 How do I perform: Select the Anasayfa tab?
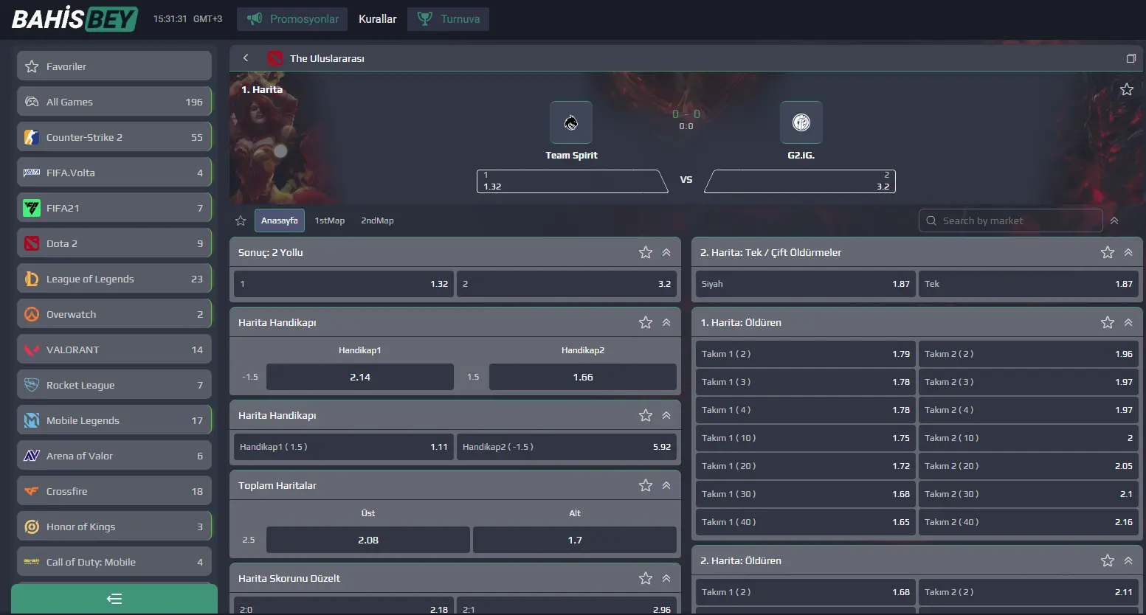(279, 220)
